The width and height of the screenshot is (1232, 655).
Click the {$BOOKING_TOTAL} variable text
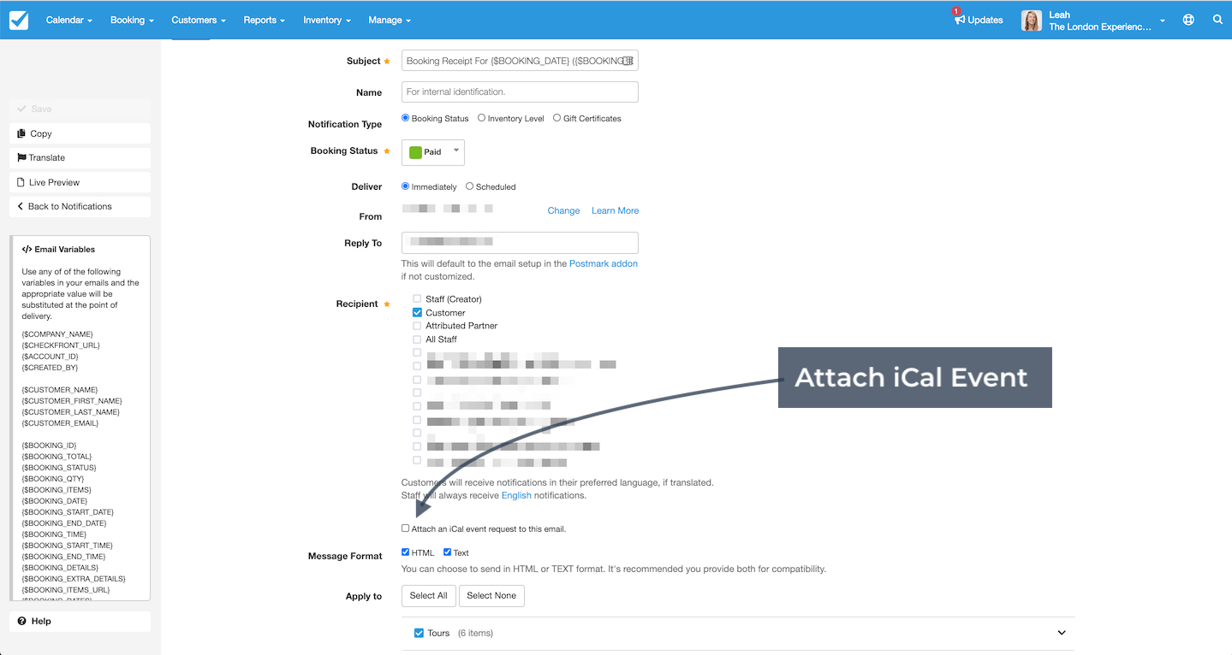point(57,457)
